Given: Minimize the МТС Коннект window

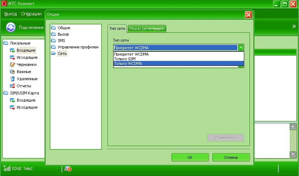Looking at the screenshot, I should [x=277, y=4].
